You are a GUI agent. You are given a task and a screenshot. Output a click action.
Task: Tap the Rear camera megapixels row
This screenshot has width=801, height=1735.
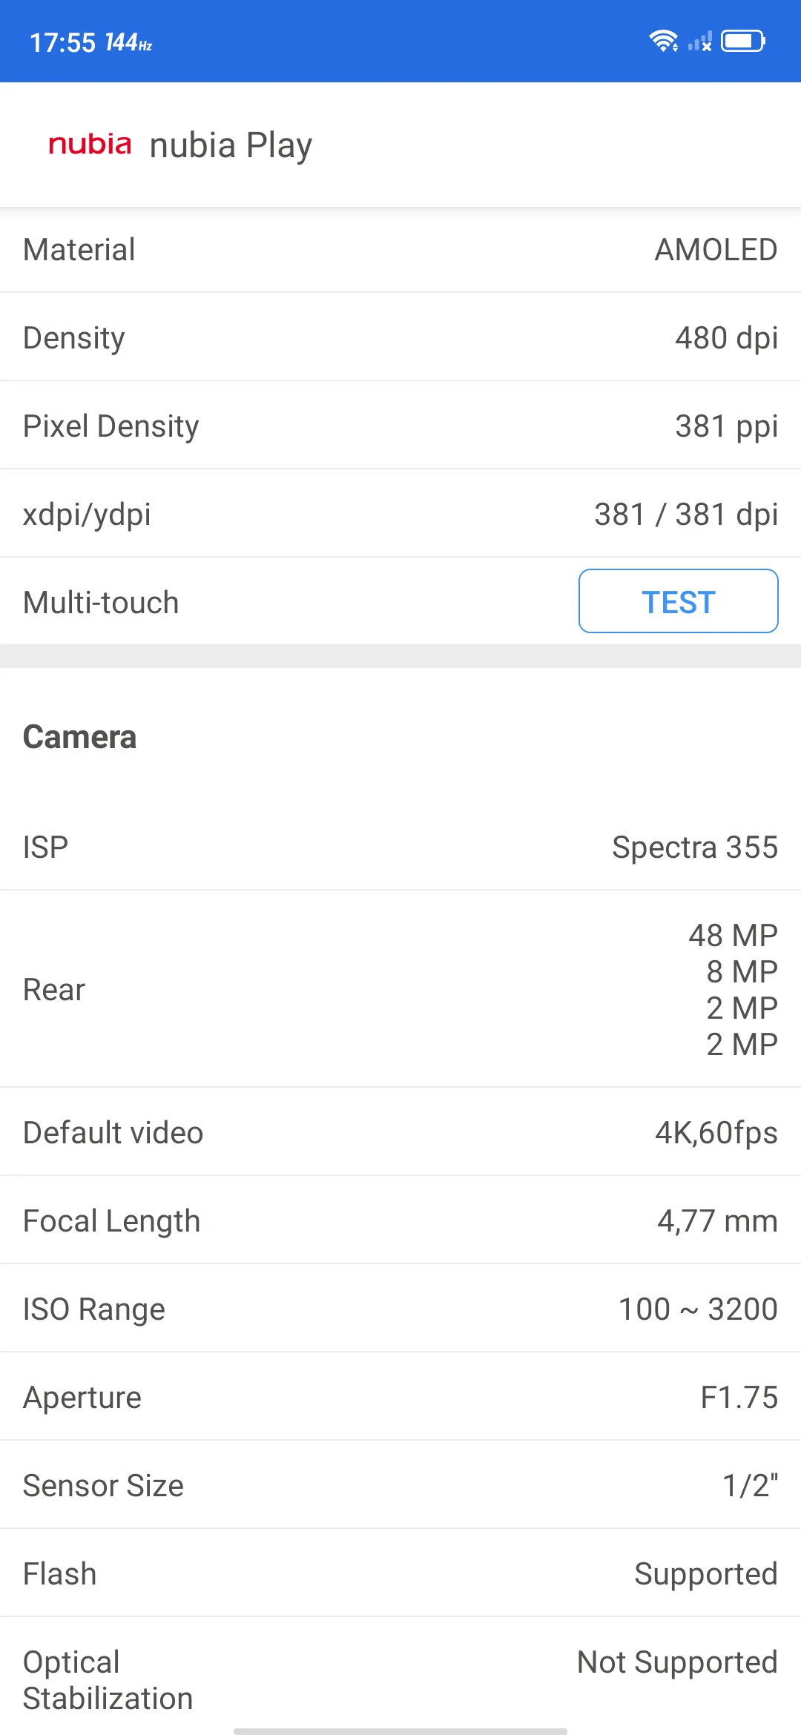pyautogui.click(x=400, y=990)
